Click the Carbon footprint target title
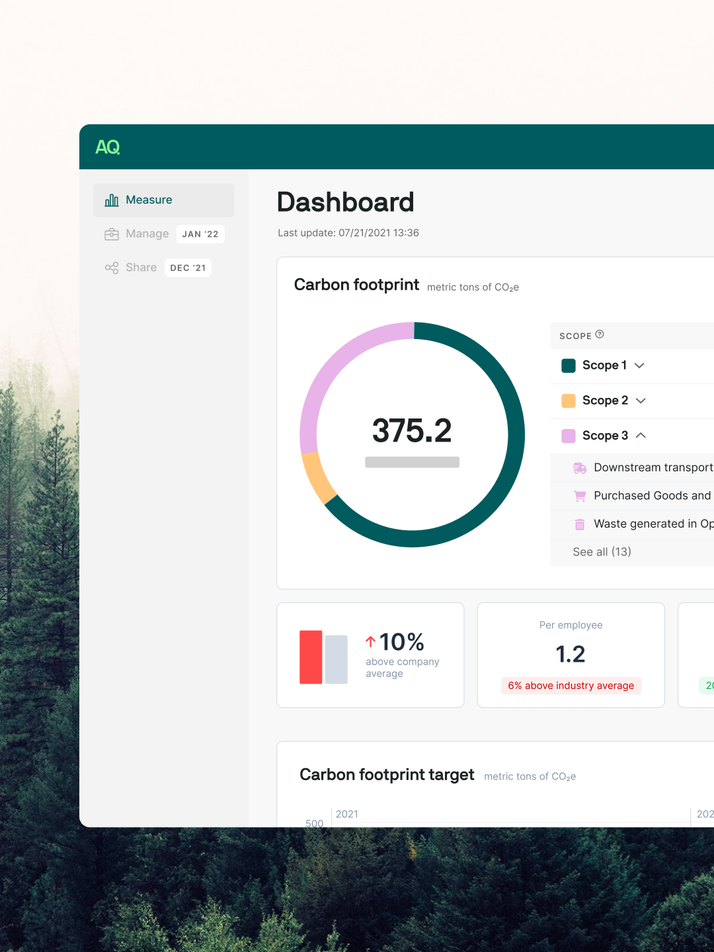 tap(387, 775)
